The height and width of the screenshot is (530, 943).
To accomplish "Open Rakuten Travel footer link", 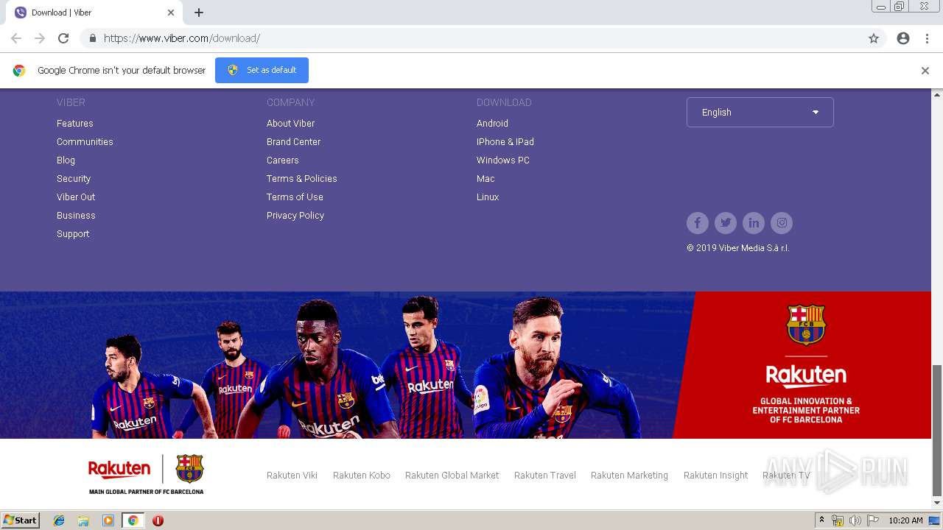I will [545, 476].
